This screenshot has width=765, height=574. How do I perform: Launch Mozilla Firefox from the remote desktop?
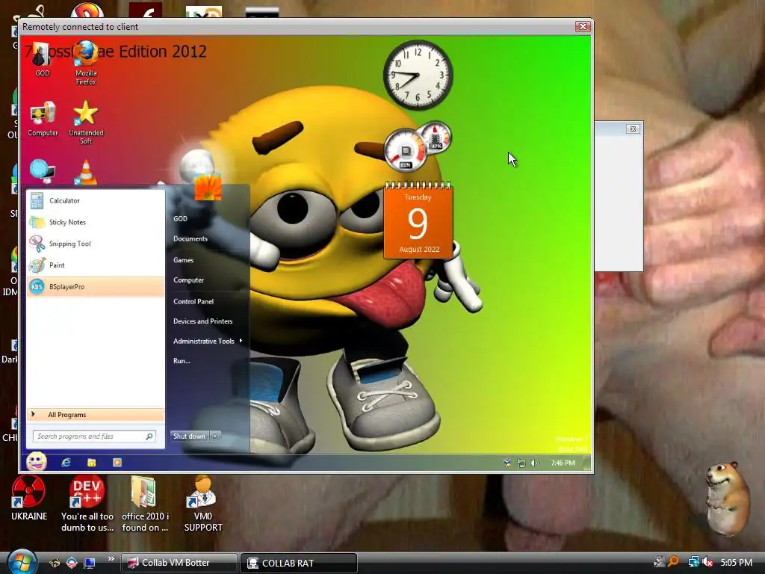point(86,64)
